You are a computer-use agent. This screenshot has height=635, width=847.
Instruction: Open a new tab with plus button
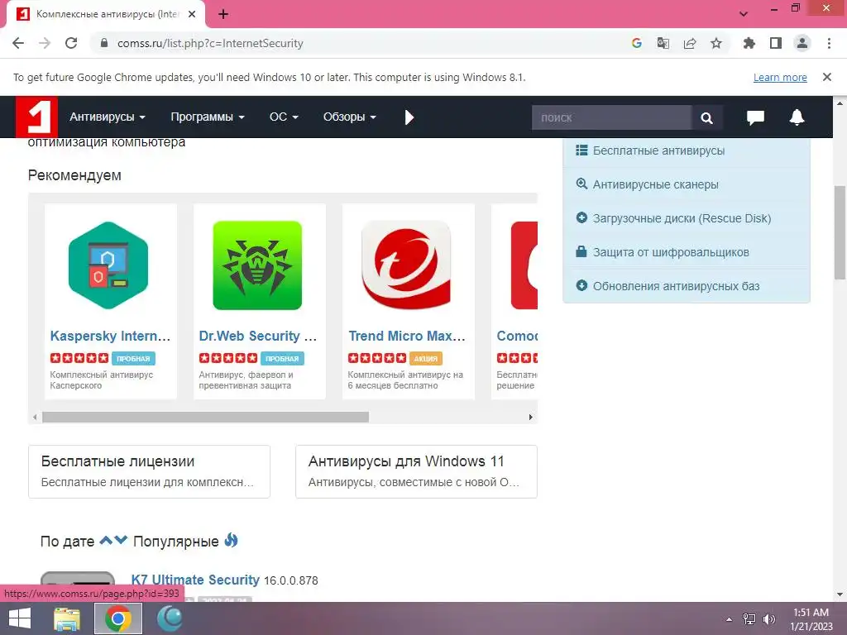click(223, 14)
